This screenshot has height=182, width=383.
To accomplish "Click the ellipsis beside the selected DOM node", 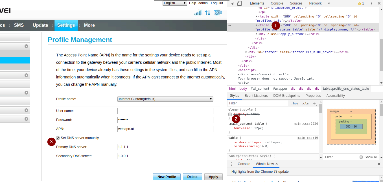I will coord(229,25).
